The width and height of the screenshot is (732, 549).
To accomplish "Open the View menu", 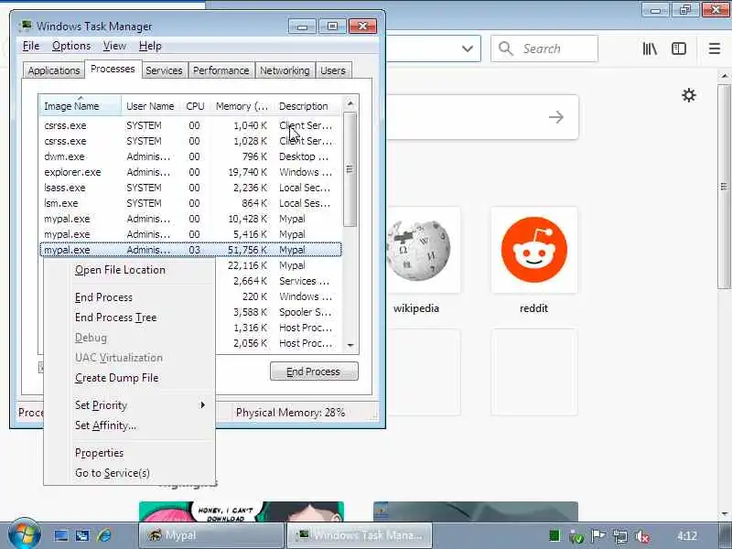I will (114, 46).
